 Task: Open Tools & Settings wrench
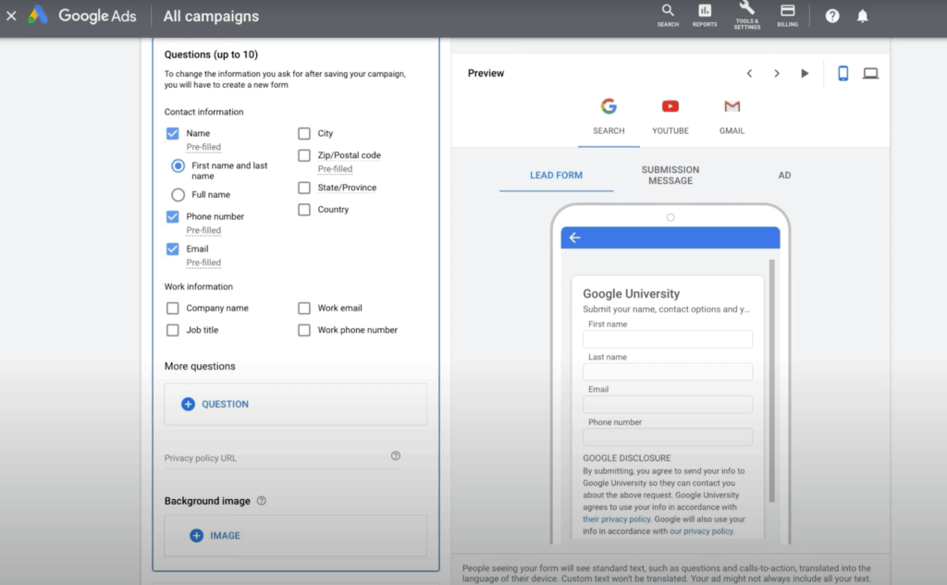747,16
